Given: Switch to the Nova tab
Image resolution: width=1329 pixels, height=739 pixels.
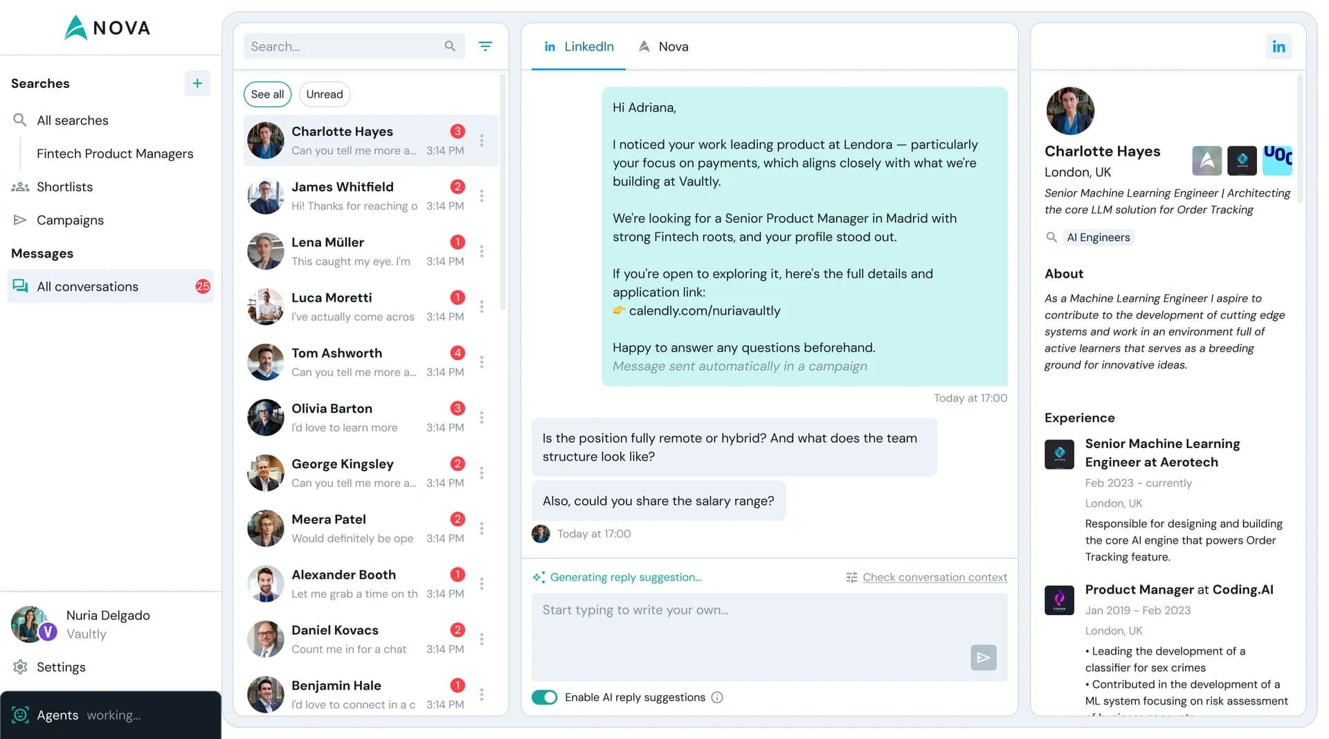Looking at the screenshot, I should pos(662,46).
